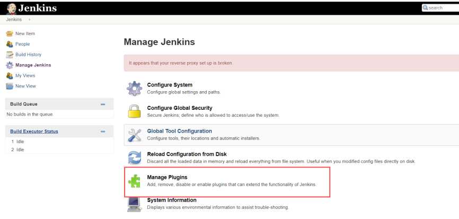
Task: Click the People sidebar icon
Action: (10, 44)
